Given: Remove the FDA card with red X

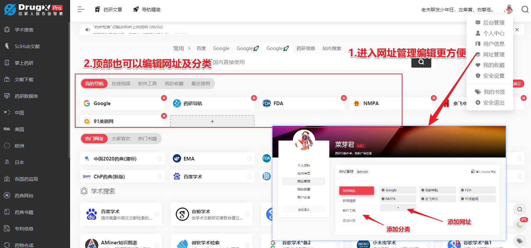Looking at the screenshot, I should pos(344,98).
